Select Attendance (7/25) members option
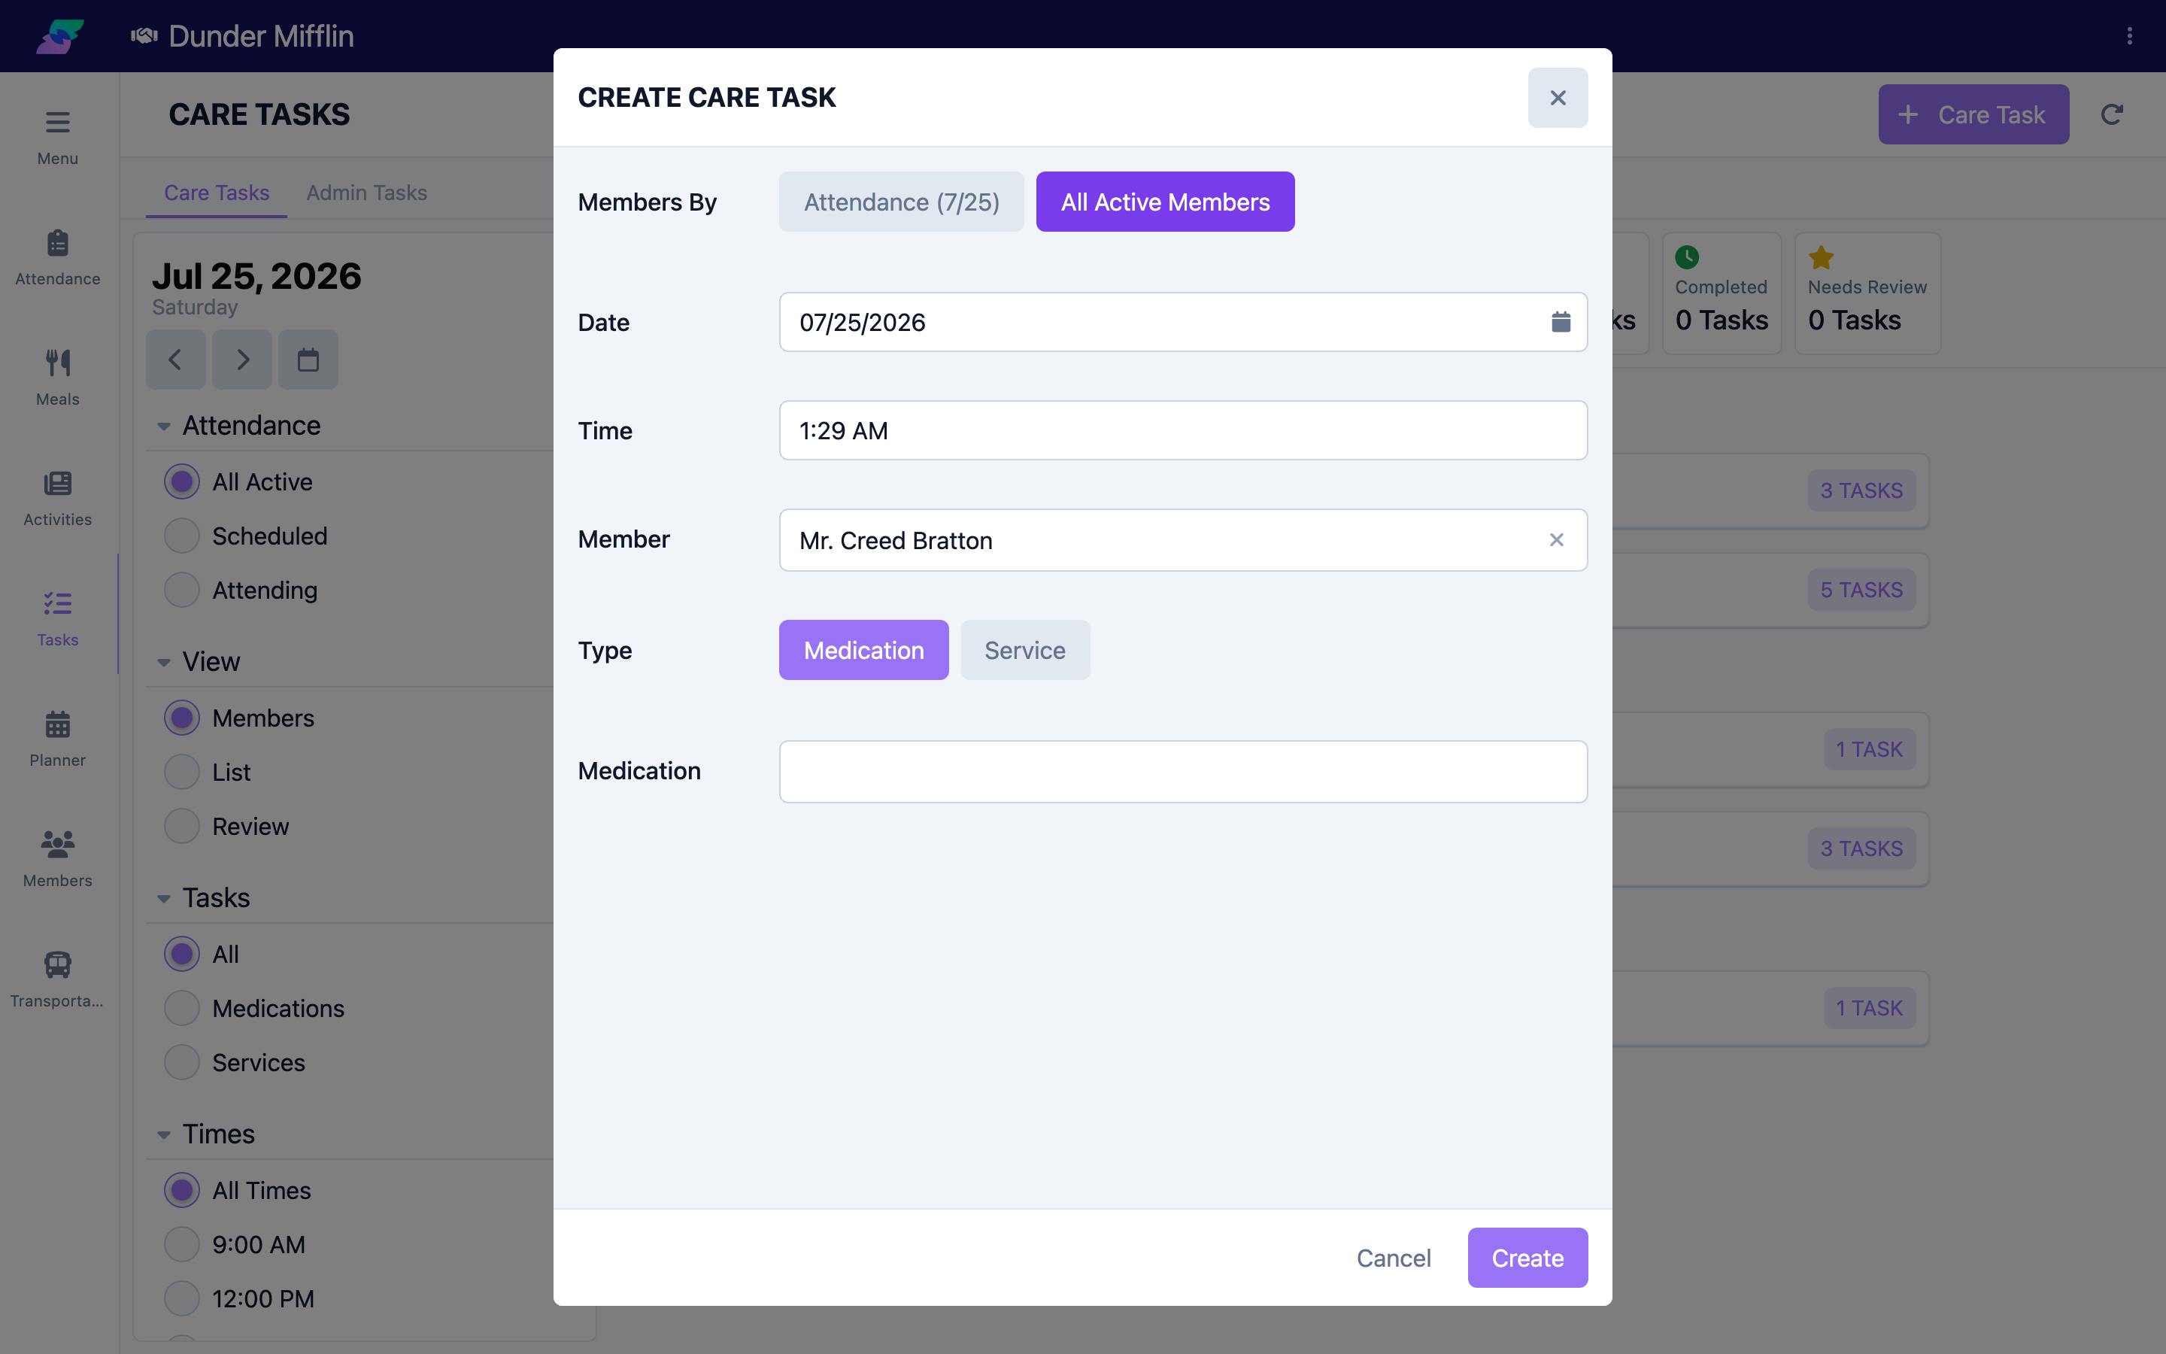The width and height of the screenshot is (2166, 1354). coord(901,202)
